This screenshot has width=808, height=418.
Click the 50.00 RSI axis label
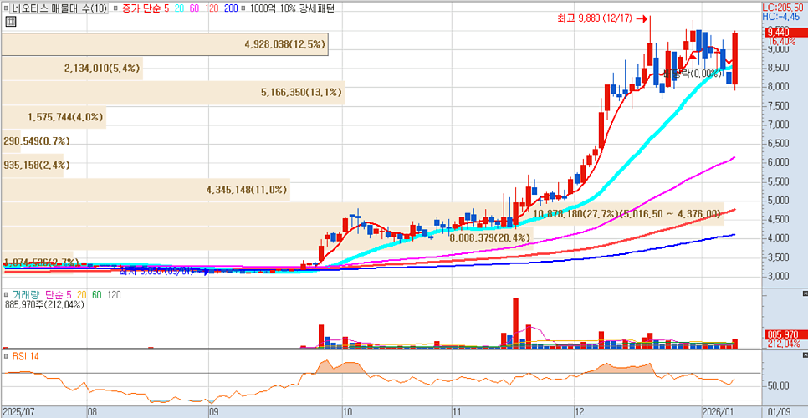pyautogui.click(x=779, y=385)
